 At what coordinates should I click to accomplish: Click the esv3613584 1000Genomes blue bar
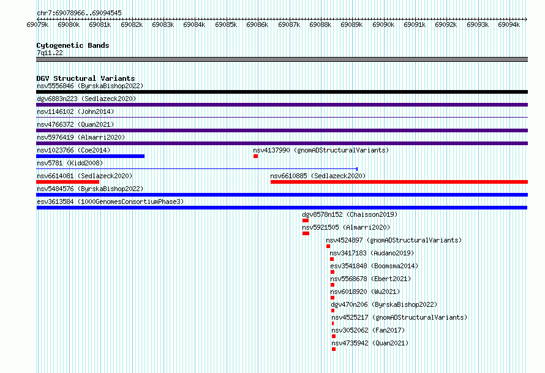pos(282,208)
